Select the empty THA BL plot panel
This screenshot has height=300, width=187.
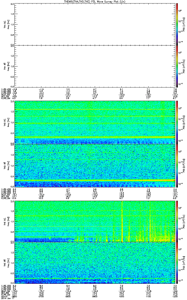[x=95, y=24]
